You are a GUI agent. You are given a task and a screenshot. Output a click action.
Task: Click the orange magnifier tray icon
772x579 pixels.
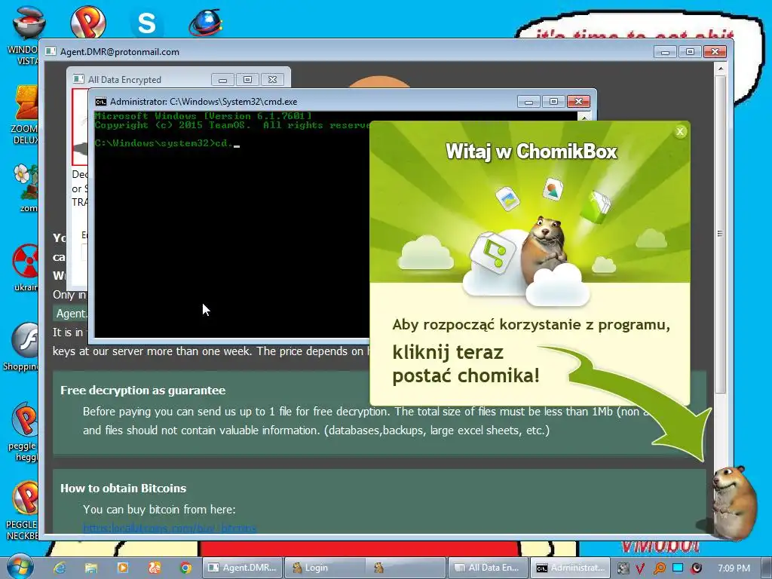(659, 568)
